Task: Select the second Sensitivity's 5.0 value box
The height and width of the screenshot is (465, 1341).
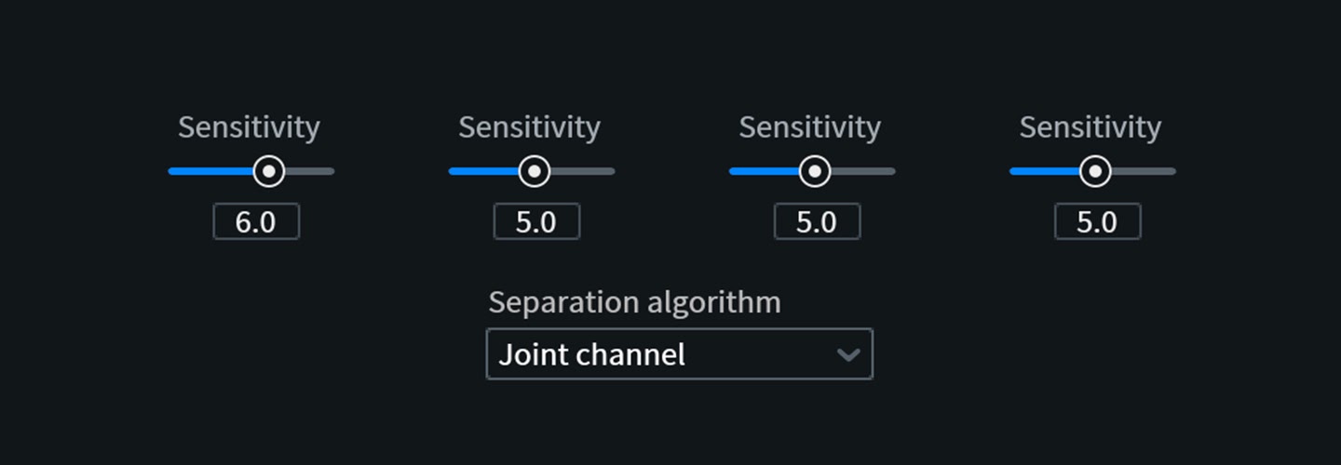Action: click(x=536, y=222)
